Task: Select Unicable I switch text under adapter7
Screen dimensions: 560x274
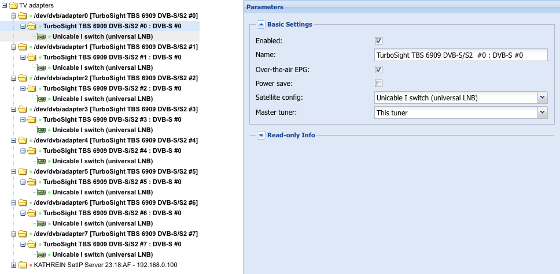Action: (x=103, y=255)
